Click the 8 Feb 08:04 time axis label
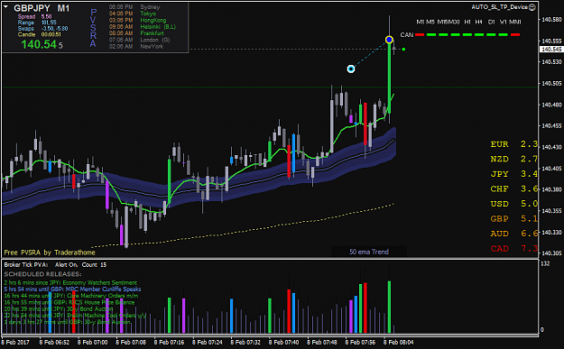 click(398, 342)
